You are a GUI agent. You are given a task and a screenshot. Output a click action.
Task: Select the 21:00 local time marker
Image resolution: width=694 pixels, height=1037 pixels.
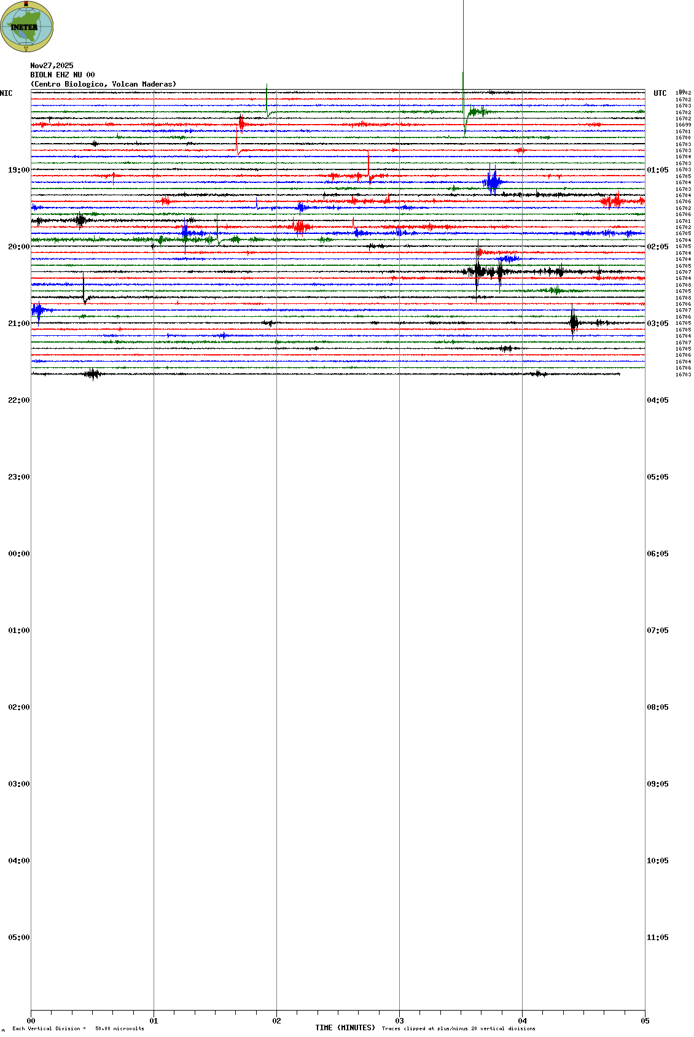[x=18, y=324]
